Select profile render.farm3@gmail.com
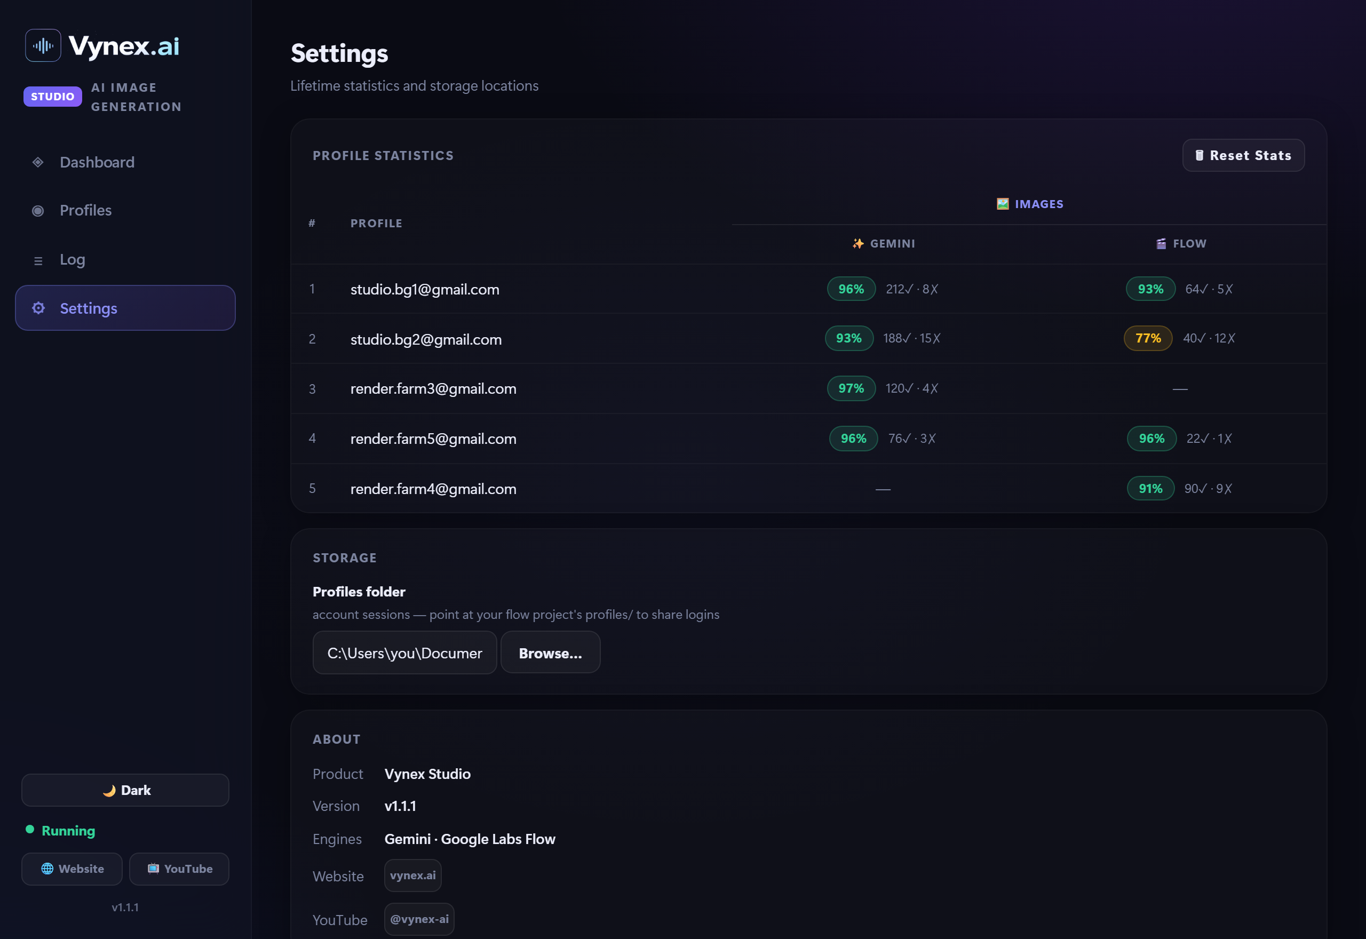1366x939 pixels. (434, 389)
